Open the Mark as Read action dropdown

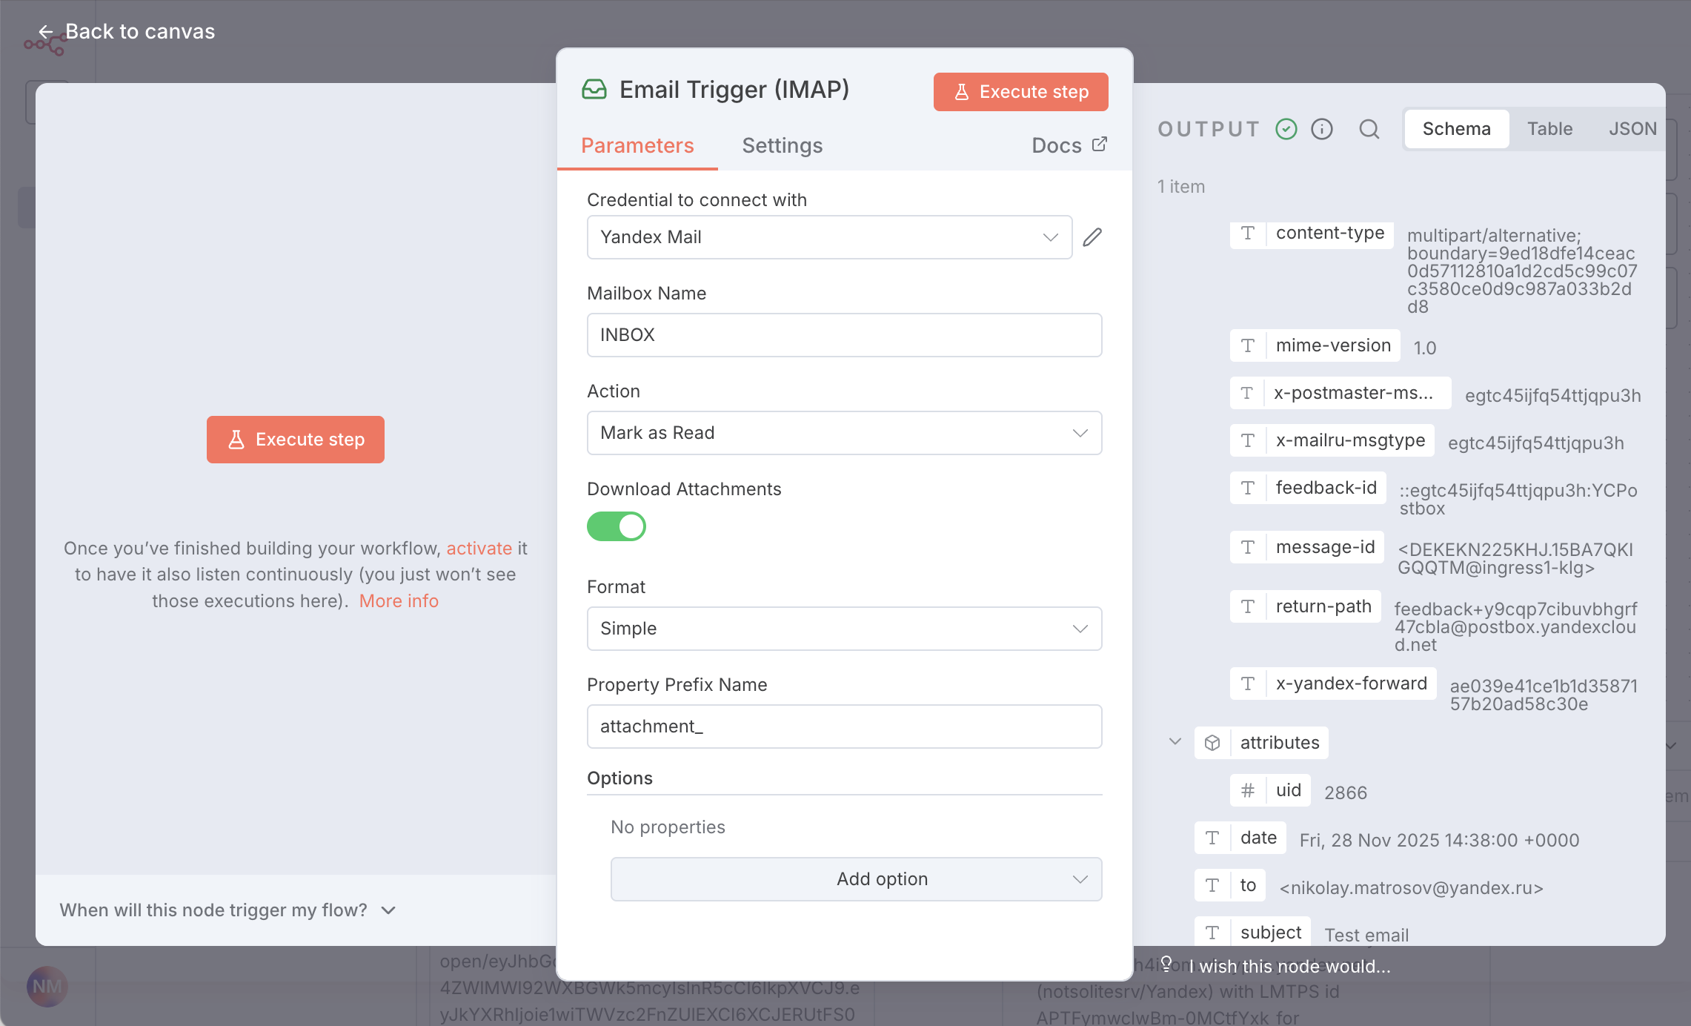(844, 433)
